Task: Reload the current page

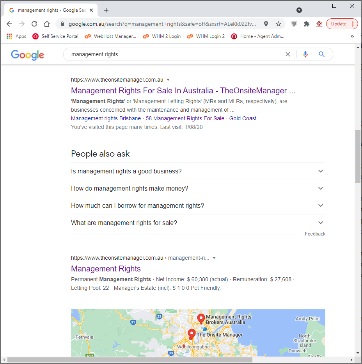Action: click(x=34, y=24)
